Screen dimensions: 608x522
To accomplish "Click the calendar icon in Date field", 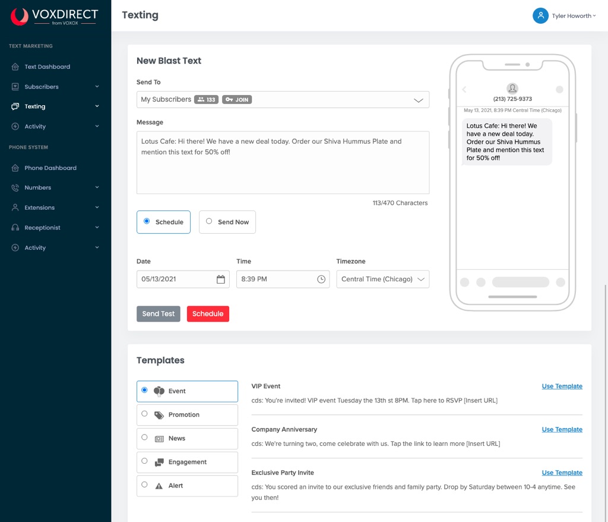I will coord(220,279).
